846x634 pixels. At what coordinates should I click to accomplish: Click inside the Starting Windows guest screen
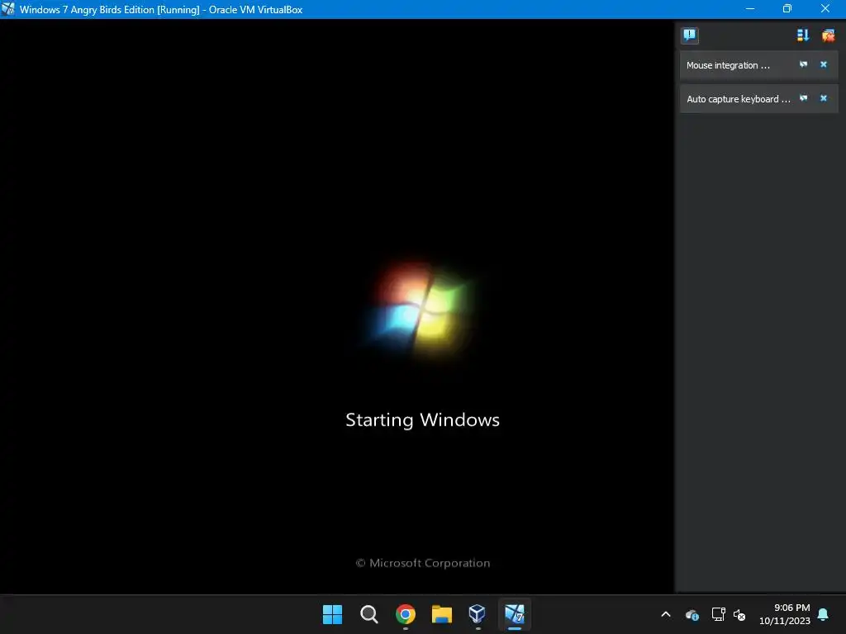tap(337, 306)
